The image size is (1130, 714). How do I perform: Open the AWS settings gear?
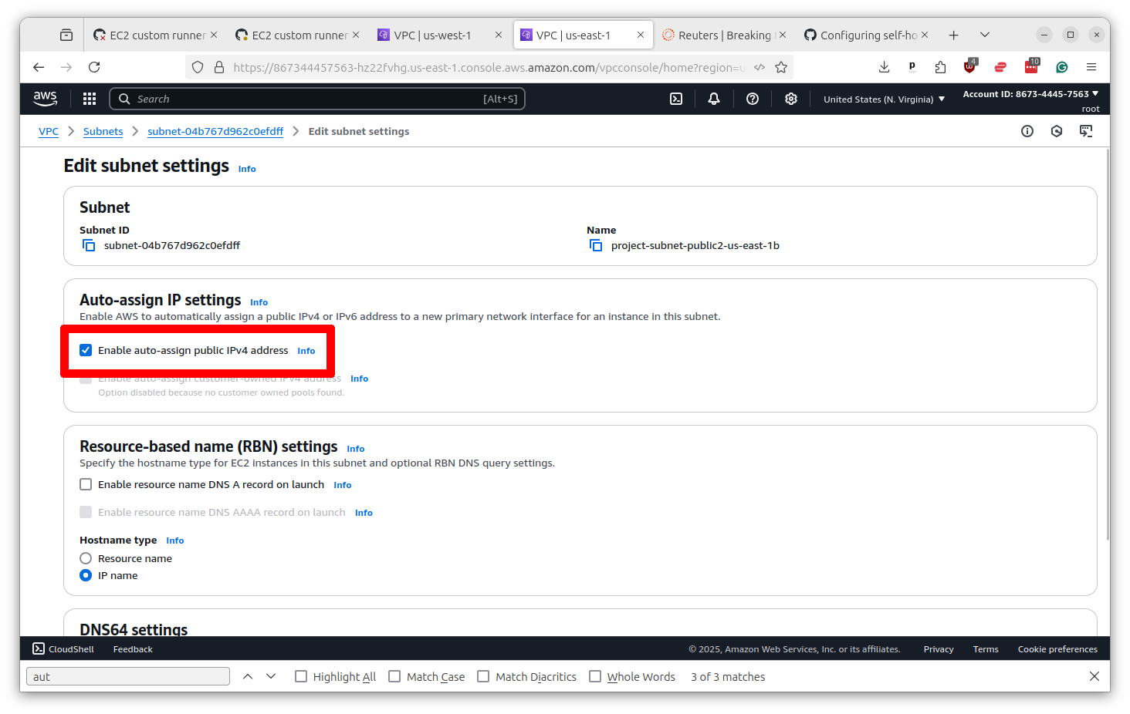point(790,99)
